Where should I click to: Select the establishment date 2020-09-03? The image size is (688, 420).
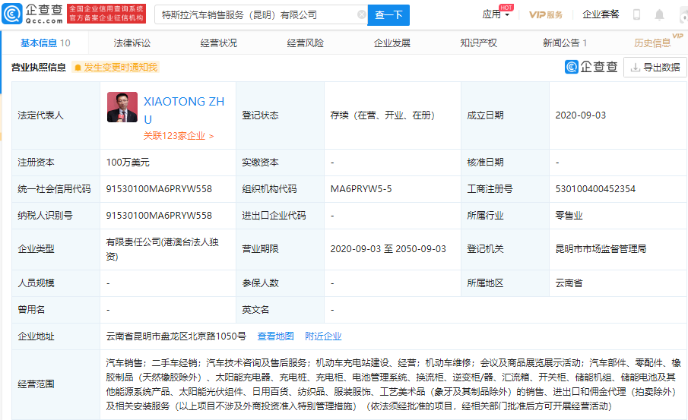pyautogui.click(x=581, y=115)
